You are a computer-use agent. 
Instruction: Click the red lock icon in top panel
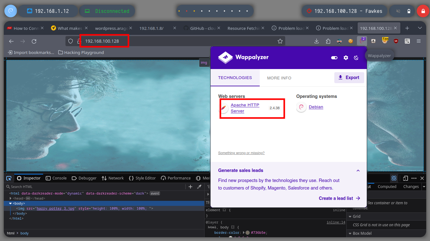tap(423, 11)
